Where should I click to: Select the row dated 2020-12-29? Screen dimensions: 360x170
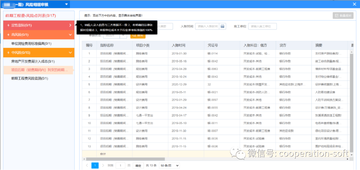click(216, 84)
